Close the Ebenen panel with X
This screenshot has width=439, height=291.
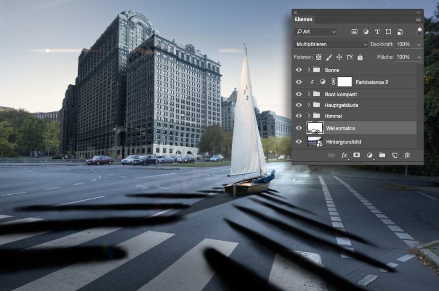(x=295, y=13)
